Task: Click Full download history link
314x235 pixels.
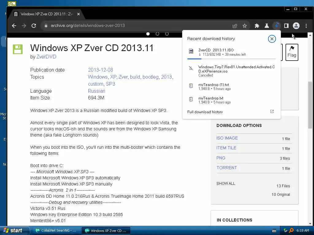Action: [205, 112]
